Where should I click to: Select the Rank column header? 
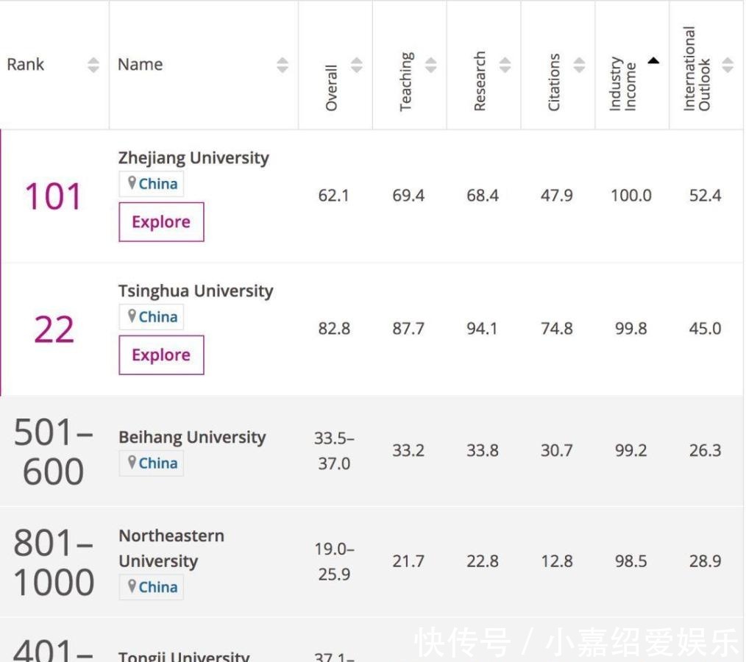[25, 65]
